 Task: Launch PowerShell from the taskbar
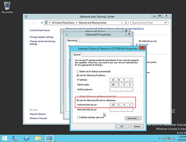[x=27, y=138]
